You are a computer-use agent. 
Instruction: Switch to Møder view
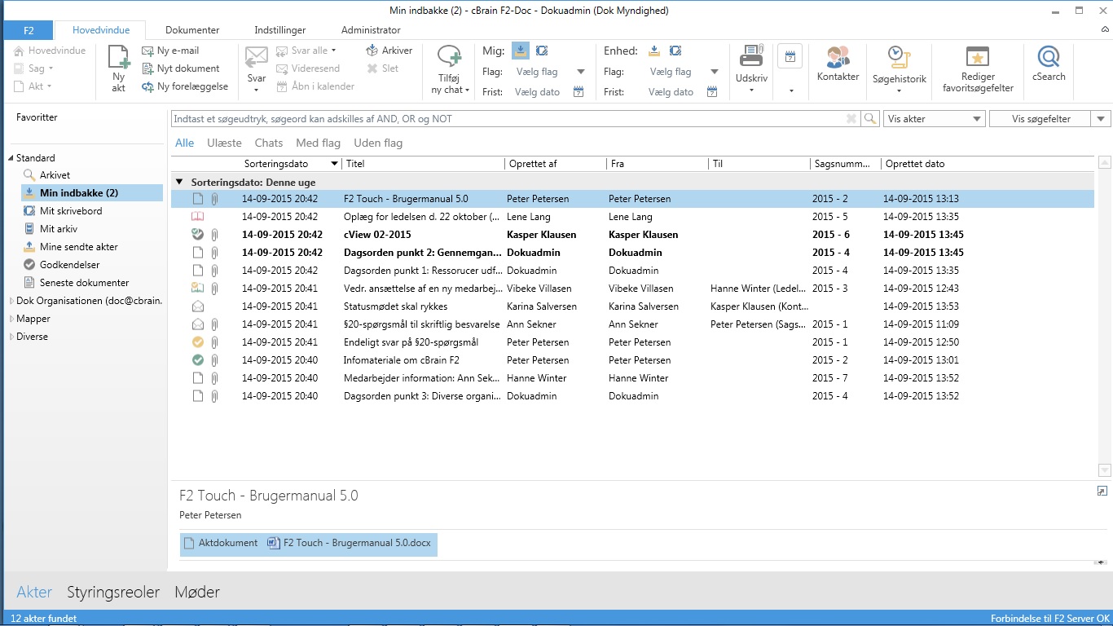pyautogui.click(x=197, y=593)
